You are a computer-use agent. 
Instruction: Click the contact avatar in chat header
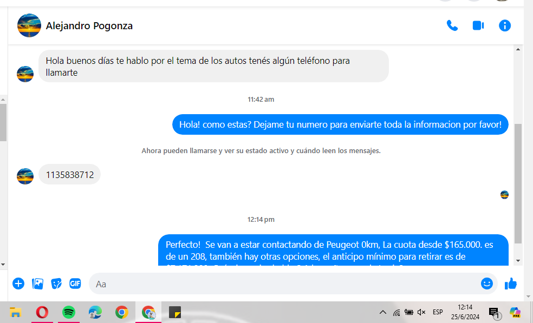(x=29, y=25)
